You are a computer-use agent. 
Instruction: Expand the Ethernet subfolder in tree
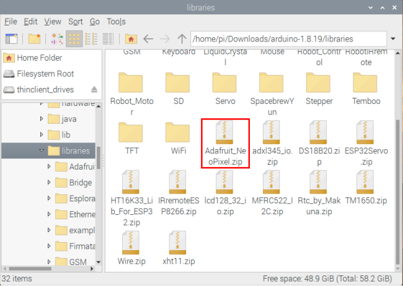point(49,214)
